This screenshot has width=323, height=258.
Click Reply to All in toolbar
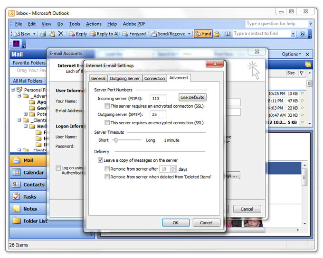(x=105, y=34)
